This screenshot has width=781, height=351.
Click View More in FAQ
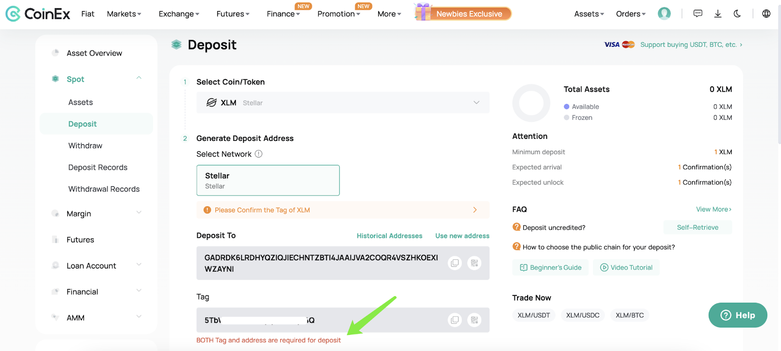[x=714, y=209]
